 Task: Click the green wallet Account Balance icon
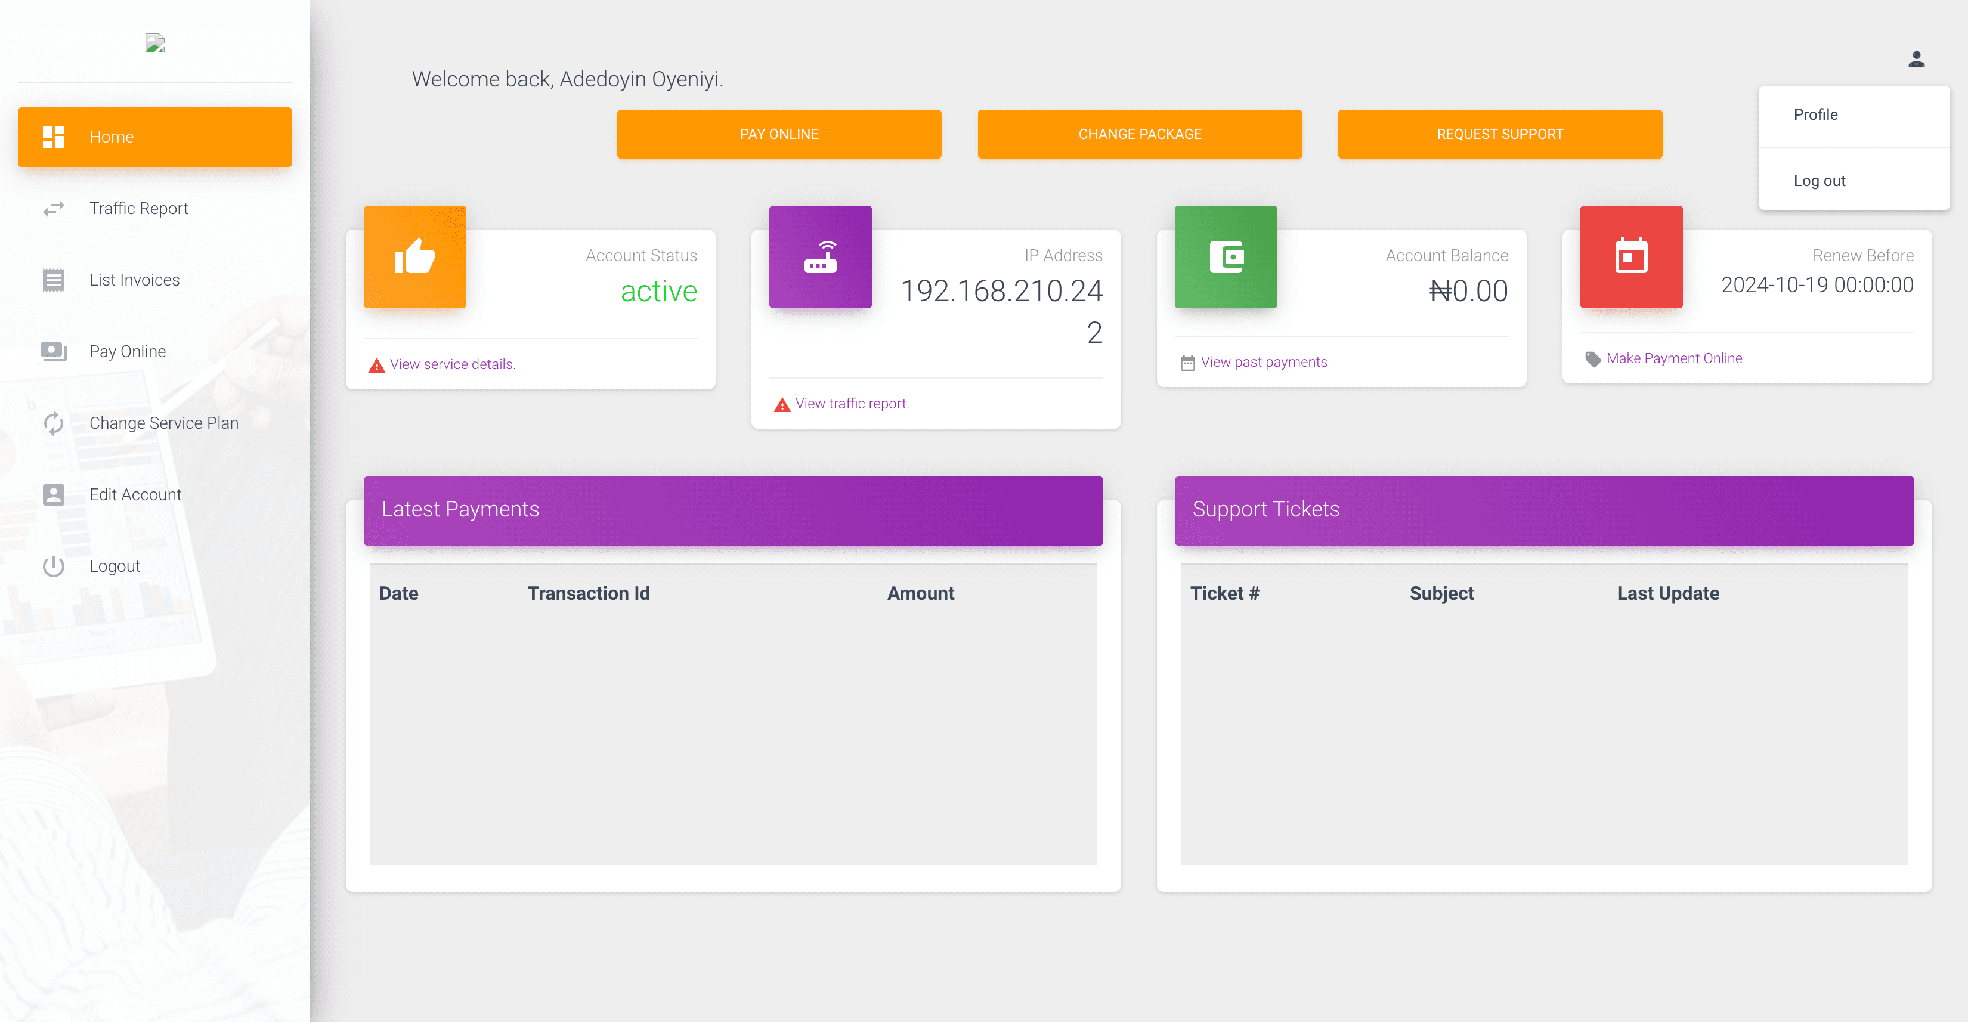(1226, 256)
